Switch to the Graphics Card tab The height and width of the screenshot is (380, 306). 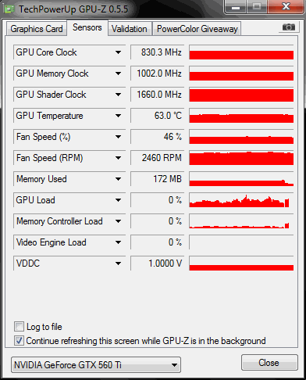point(37,29)
